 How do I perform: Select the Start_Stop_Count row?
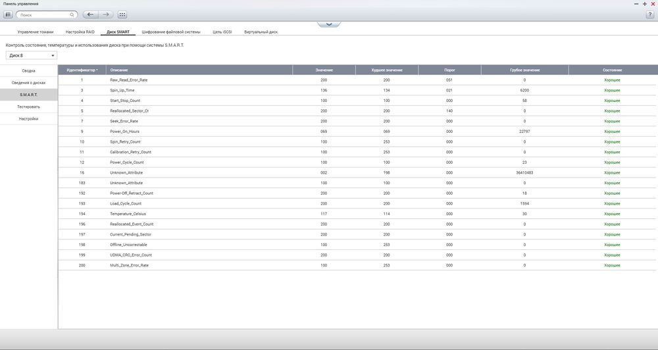pos(357,101)
